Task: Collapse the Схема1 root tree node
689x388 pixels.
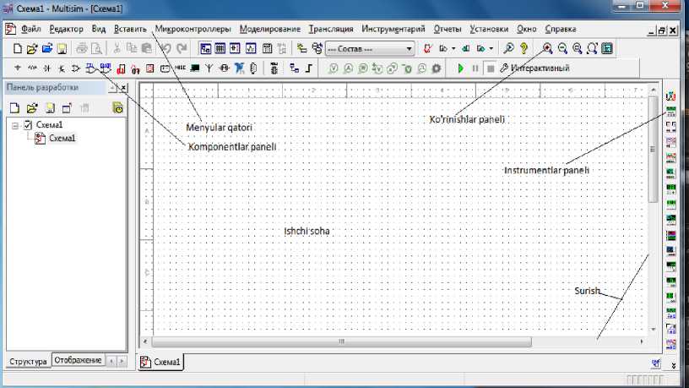Action: pos(15,125)
